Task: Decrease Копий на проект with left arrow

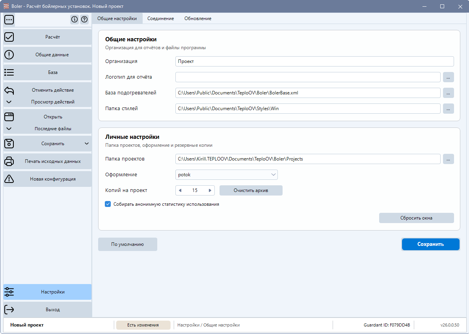Action: coord(180,190)
